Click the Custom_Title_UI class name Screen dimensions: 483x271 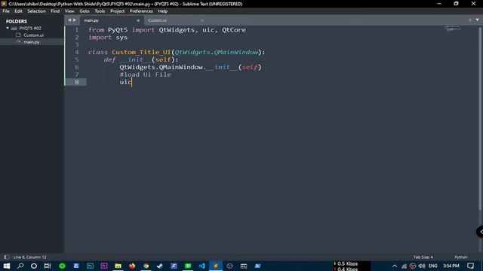pyautogui.click(x=141, y=52)
